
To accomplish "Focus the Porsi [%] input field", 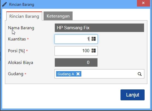I will point(76,51).
